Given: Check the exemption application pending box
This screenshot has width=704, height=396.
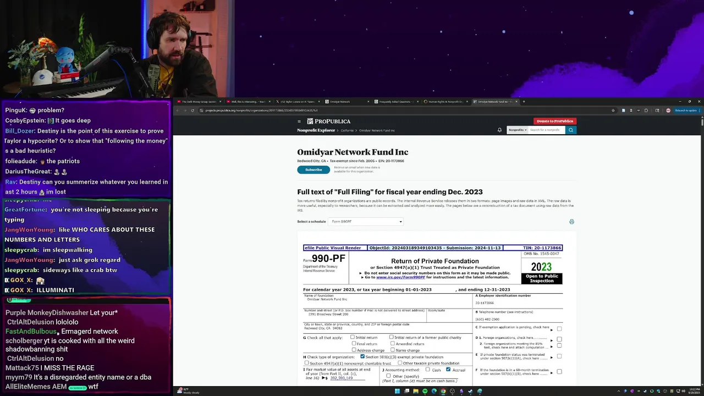Looking at the screenshot, I should (559, 329).
